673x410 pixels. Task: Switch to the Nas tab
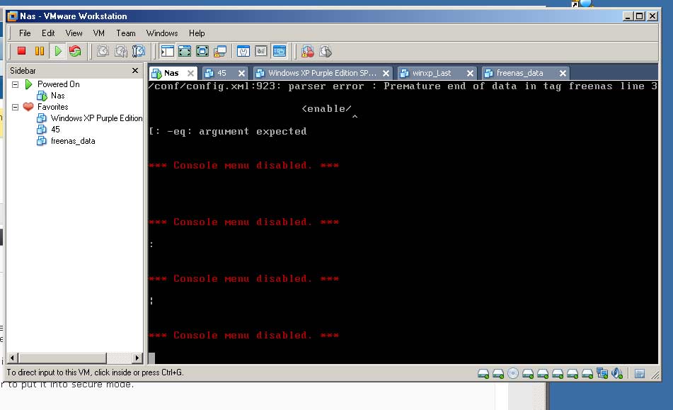(x=171, y=73)
